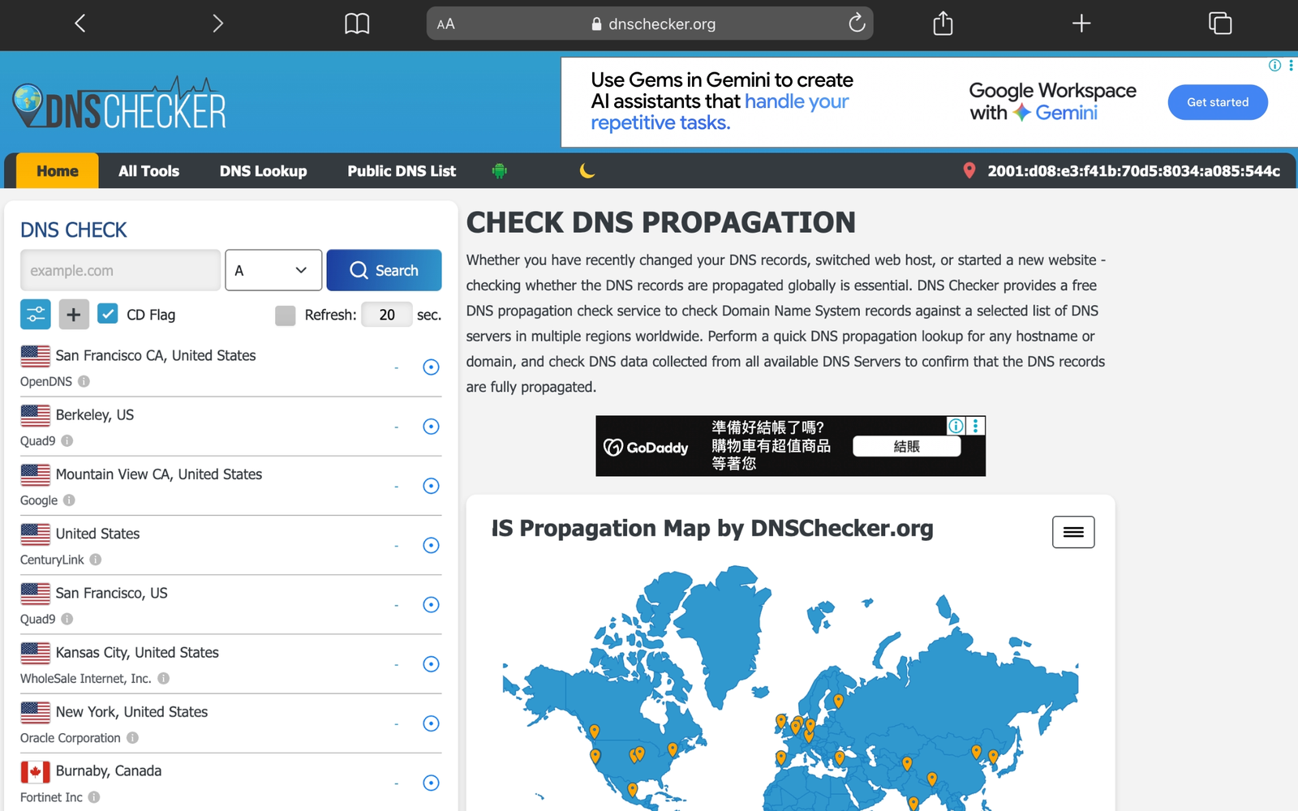Open the ad options menu on the GoDaddy banner
The height and width of the screenshot is (811, 1298).
(976, 426)
